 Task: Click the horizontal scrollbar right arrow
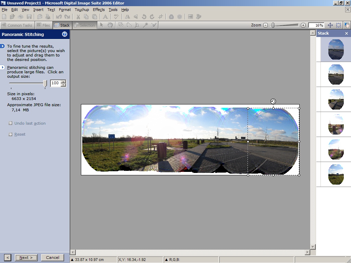point(307,252)
